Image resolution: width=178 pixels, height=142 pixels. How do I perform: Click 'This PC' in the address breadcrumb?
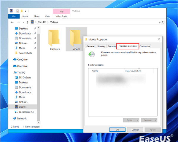click(42, 22)
